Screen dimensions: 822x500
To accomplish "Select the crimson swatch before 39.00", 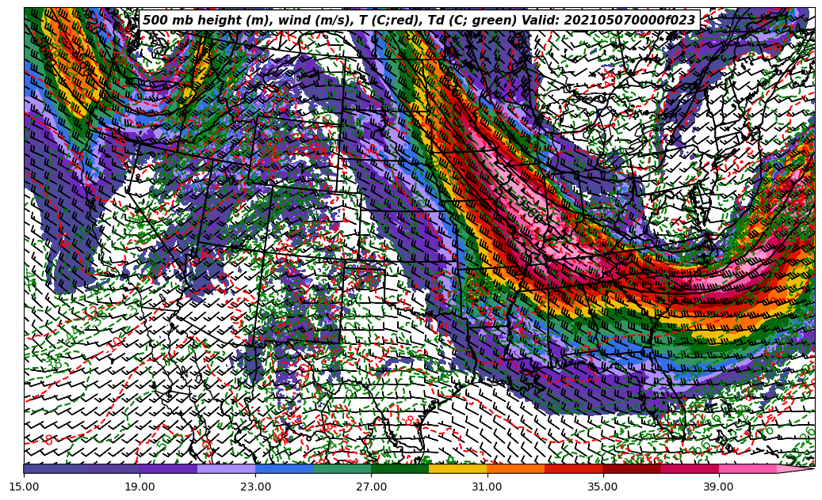I will [689, 469].
